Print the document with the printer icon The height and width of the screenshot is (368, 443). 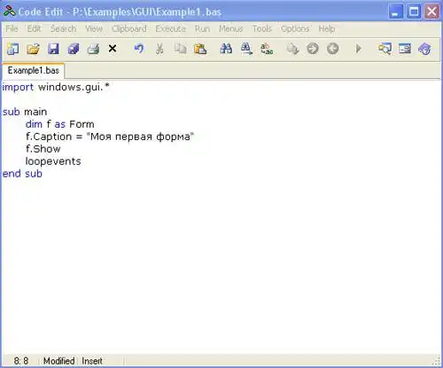pyautogui.click(x=93, y=49)
